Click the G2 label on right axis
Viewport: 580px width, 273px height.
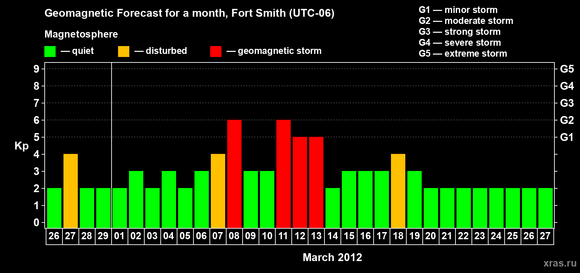click(x=567, y=120)
